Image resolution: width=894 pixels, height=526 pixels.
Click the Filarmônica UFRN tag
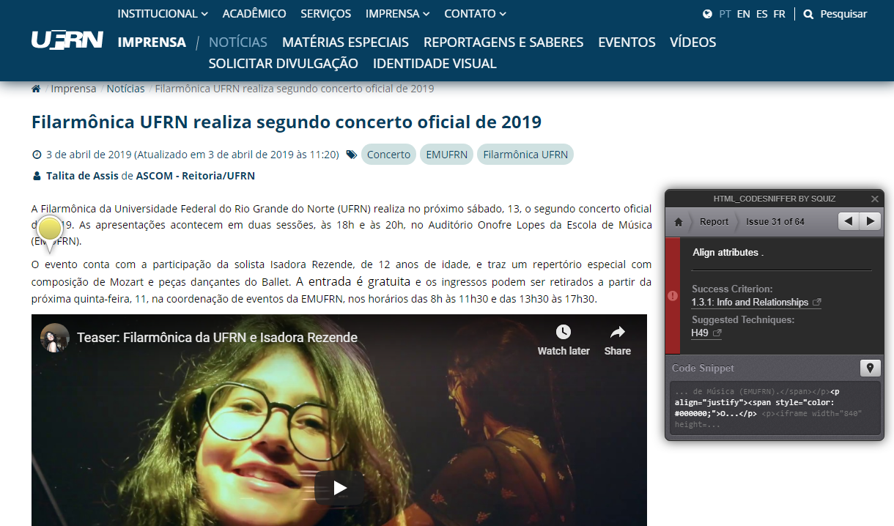(525, 155)
